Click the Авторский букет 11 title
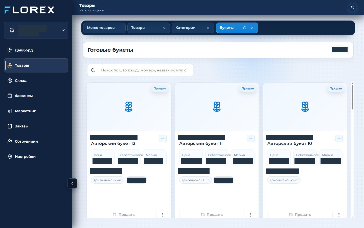The height and width of the screenshot is (228, 364). [x=201, y=143]
